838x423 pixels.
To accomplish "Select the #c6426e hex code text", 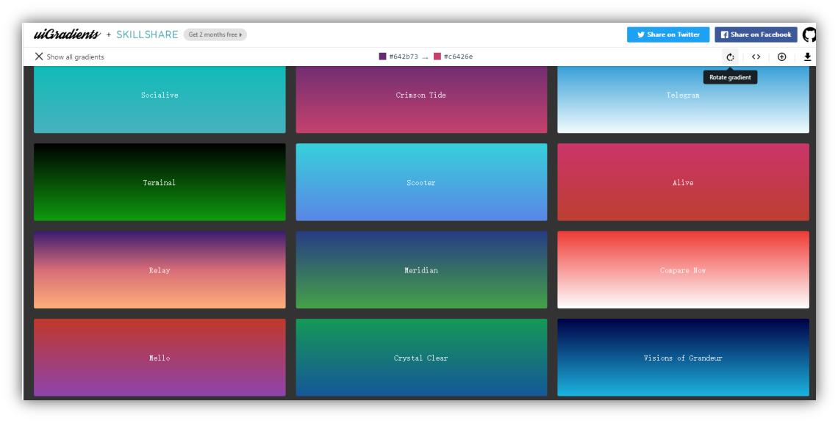I will point(458,57).
